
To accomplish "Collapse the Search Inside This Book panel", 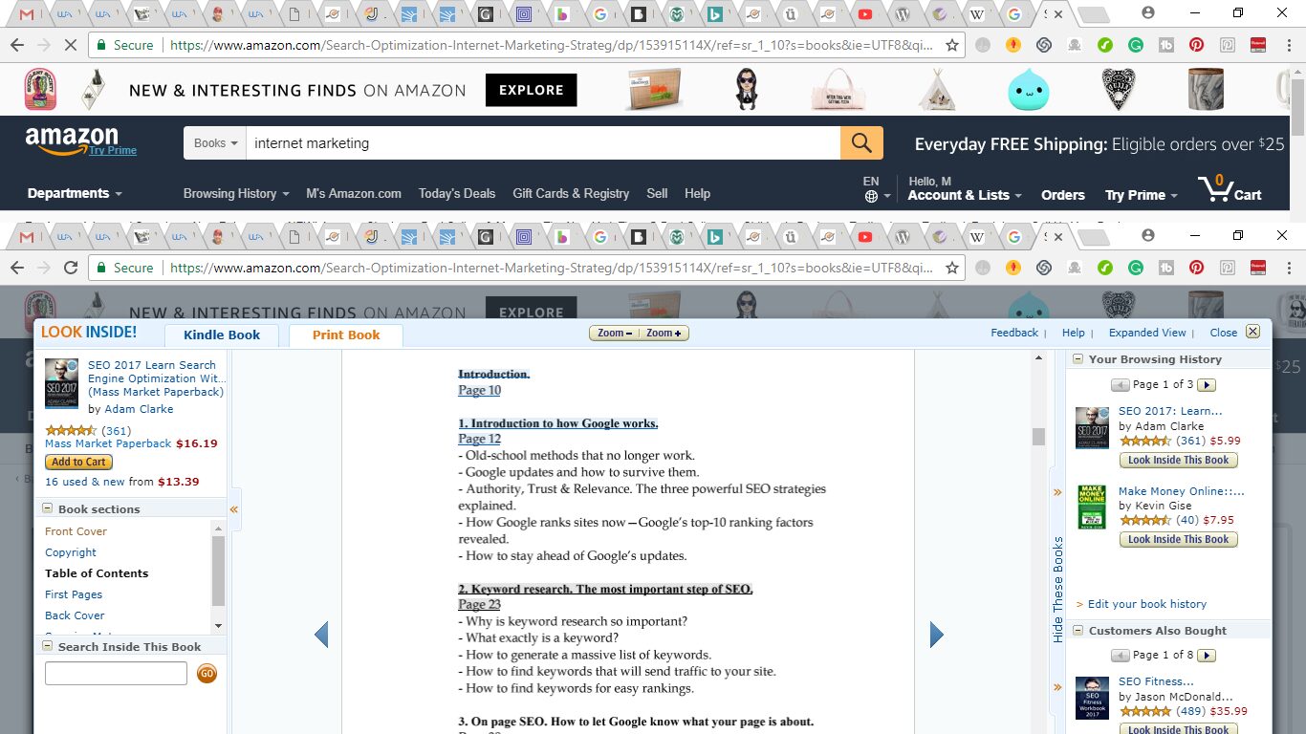I will tap(47, 646).
